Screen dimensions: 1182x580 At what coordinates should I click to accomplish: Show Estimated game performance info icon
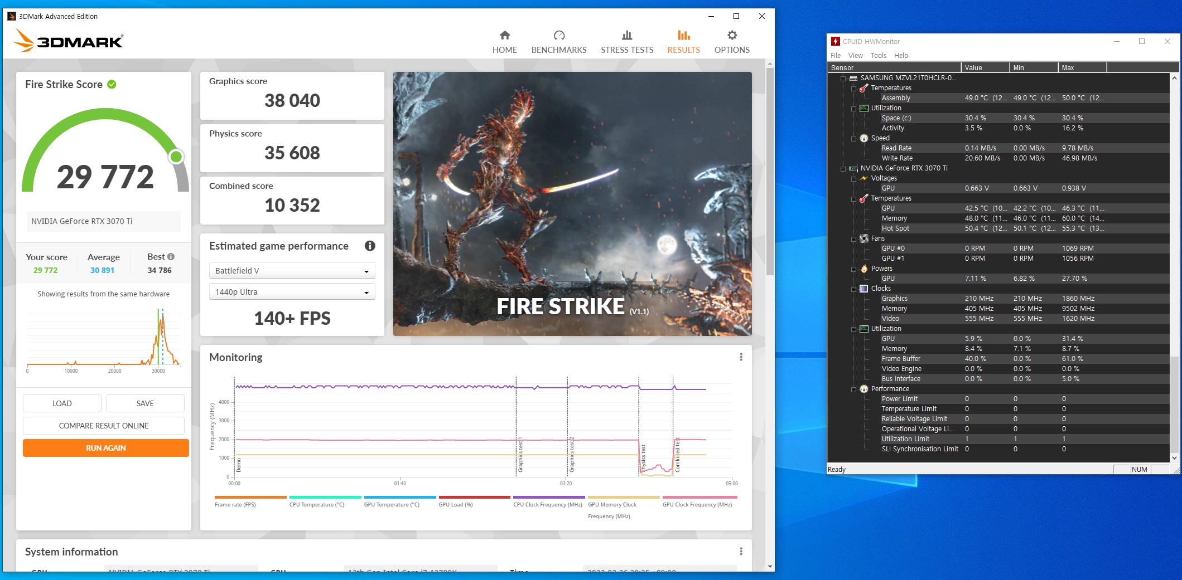point(369,246)
